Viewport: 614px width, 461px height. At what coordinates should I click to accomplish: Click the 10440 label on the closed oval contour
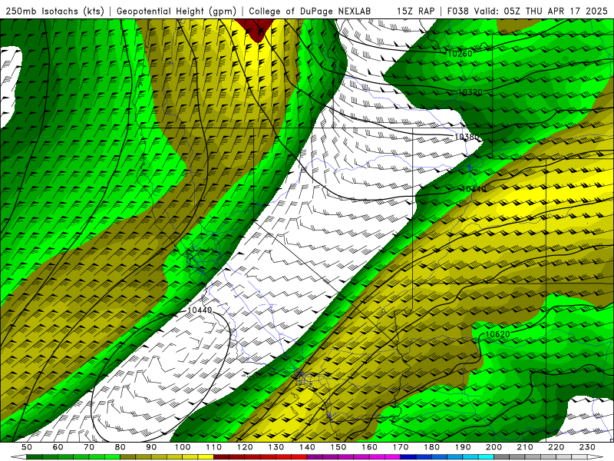pyautogui.click(x=200, y=310)
